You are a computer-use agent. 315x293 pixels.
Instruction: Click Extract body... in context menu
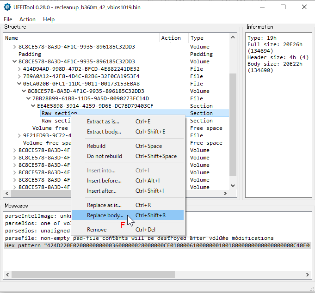point(104,132)
